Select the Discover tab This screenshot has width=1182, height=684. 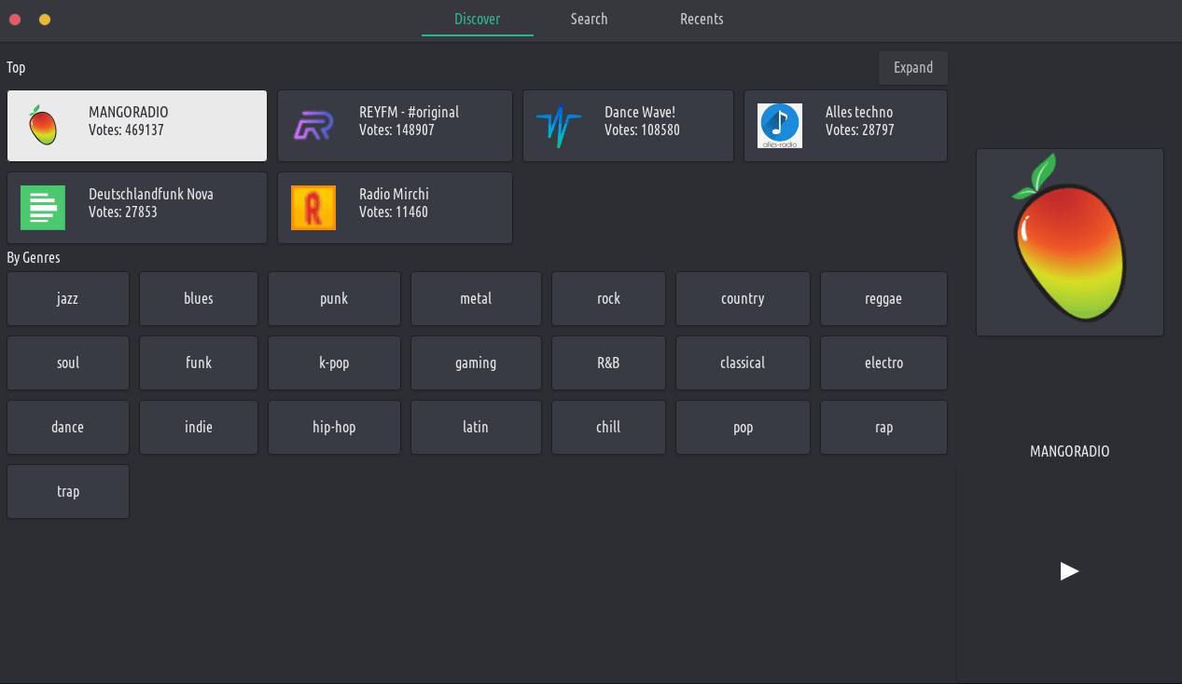(x=477, y=20)
